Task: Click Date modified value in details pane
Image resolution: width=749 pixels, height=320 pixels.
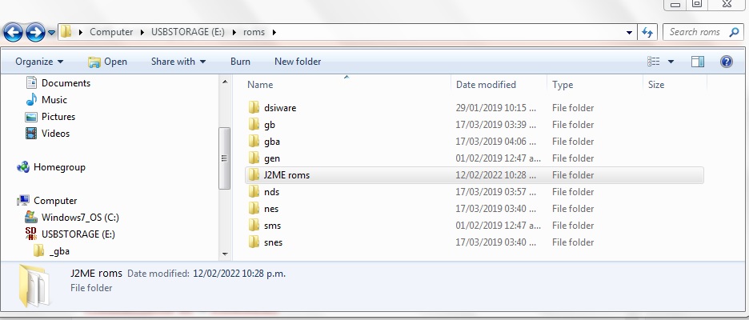Action: 238,274
